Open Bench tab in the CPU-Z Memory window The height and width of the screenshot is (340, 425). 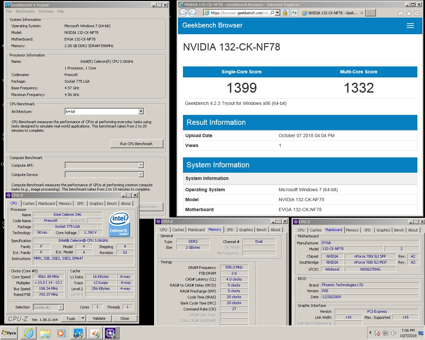click(x=262, y=230)
